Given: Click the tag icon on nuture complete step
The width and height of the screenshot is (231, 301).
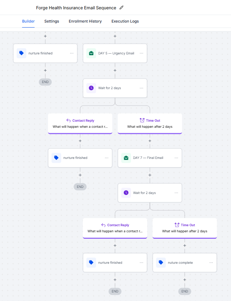Looking at the screenshot, I should [x=161, y=263].
